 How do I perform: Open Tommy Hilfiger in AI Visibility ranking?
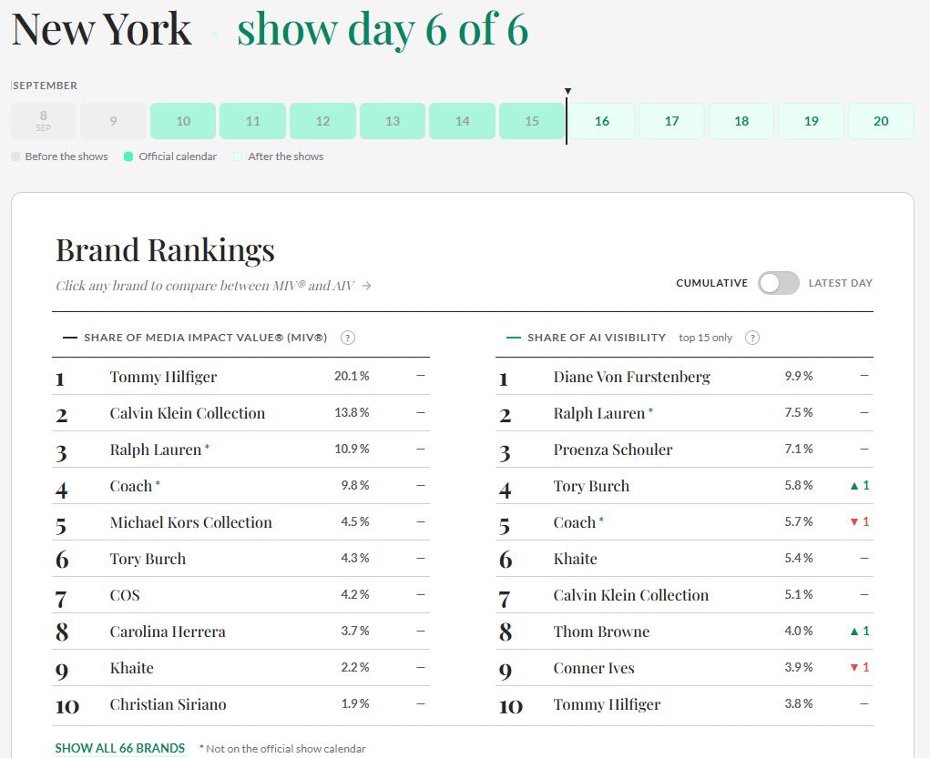tap(607, 704)
